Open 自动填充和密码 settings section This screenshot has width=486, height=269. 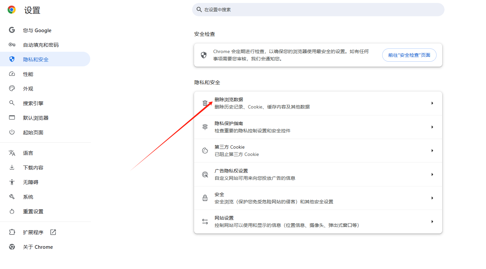45,45
